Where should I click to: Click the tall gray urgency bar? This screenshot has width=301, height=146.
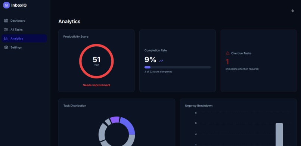279,134
